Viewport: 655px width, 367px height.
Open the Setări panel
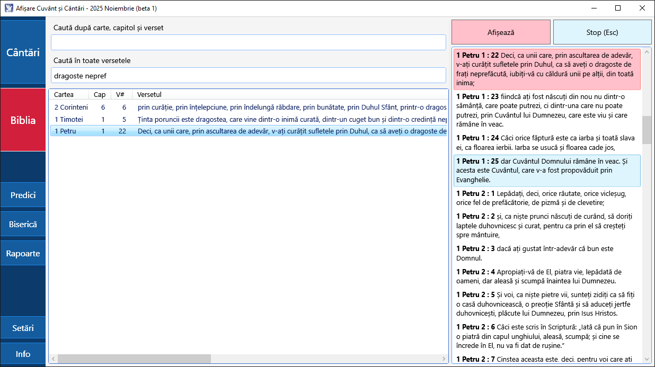click(23, 328)
